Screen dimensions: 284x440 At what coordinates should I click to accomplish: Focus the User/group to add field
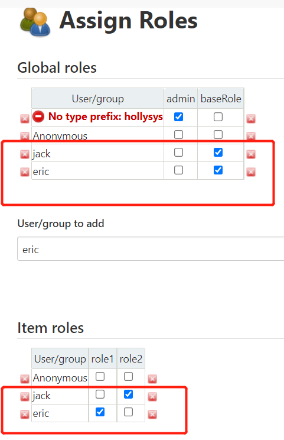point(151,249)
